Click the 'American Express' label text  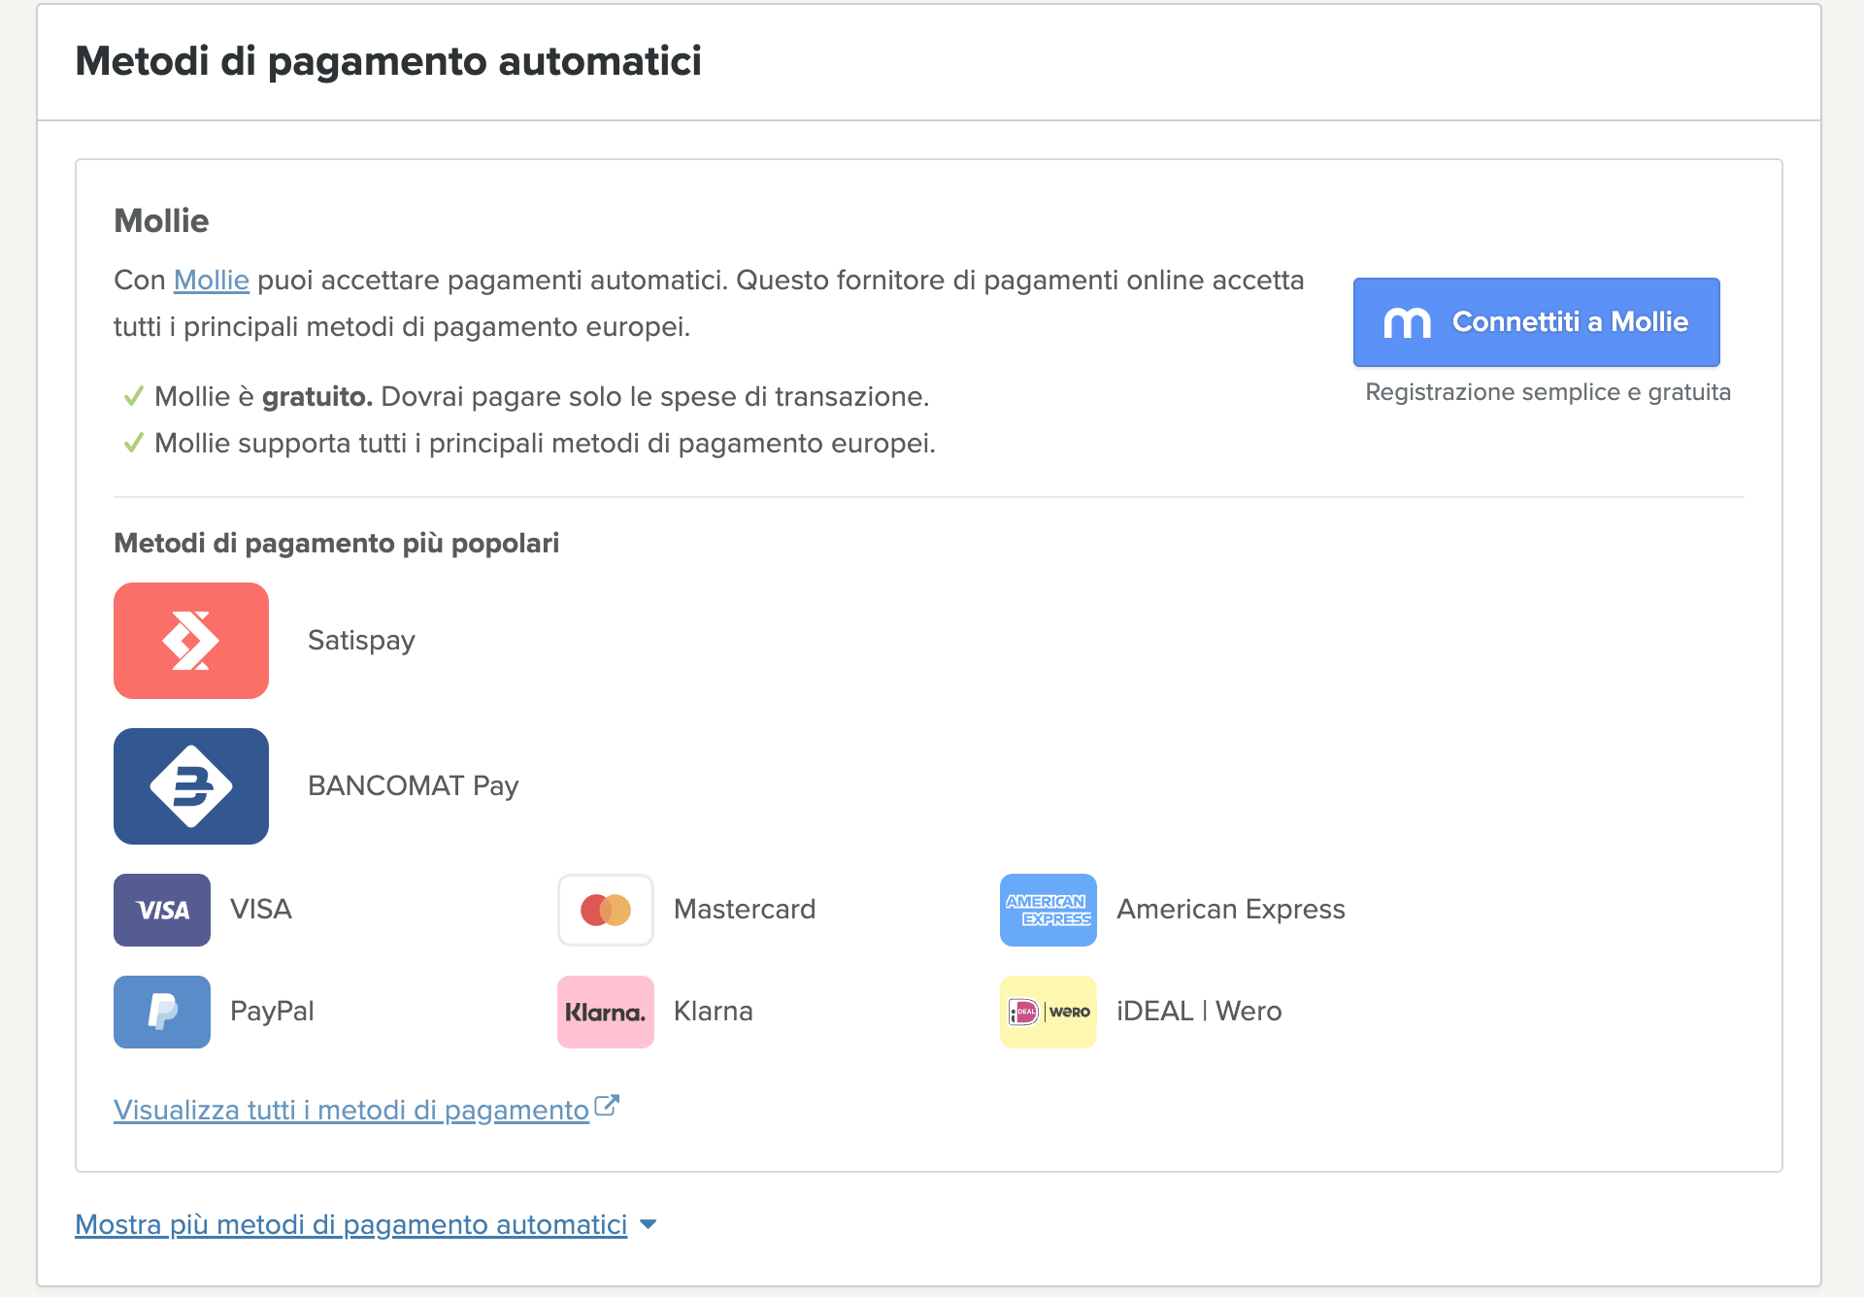1231,909
